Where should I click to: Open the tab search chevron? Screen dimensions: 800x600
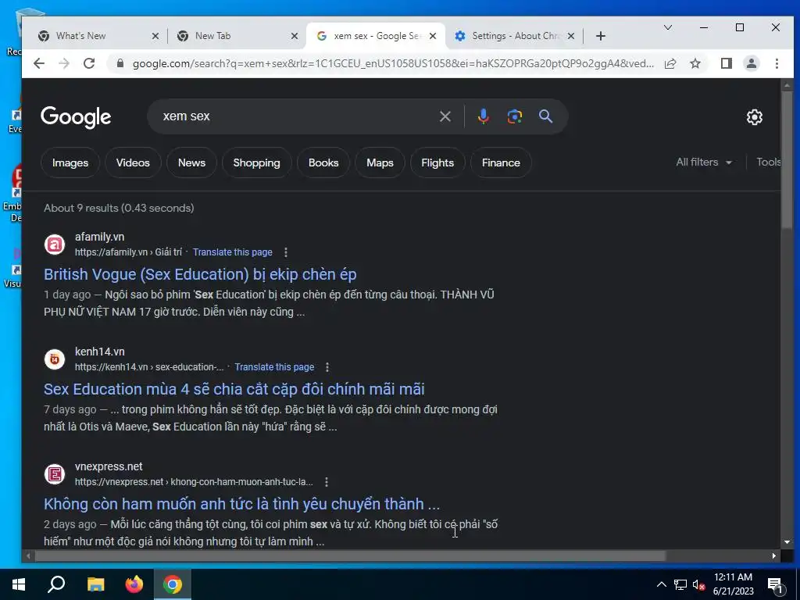pos(667,27)
